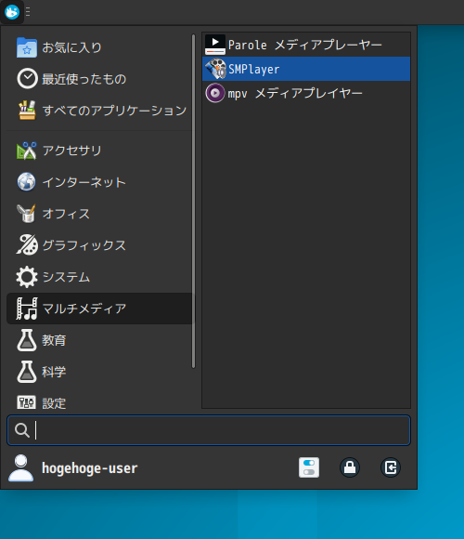Launch SMPlayer from the Multimedia list
464x539 pixels.
click(306, 69)
